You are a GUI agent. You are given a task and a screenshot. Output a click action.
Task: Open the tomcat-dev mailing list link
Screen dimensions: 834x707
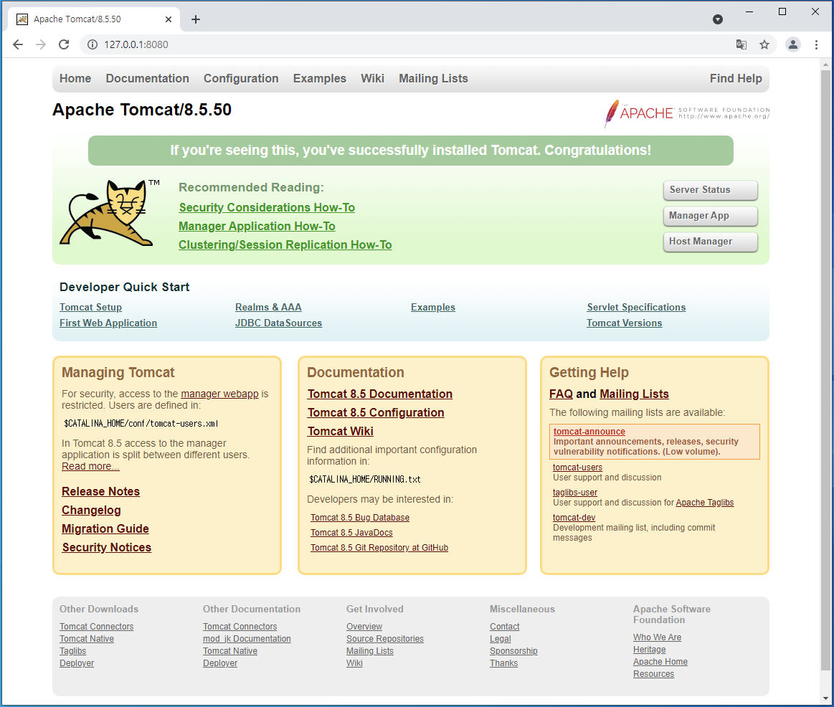(574, 518)
